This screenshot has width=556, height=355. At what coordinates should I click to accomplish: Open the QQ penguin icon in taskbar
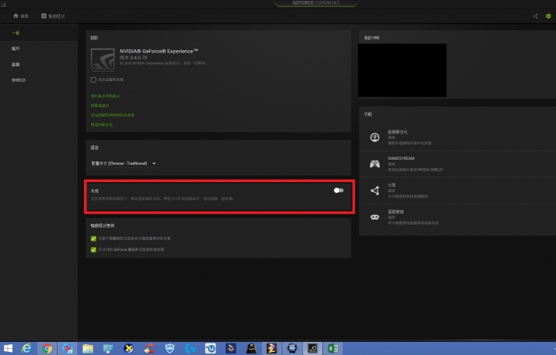252,349
